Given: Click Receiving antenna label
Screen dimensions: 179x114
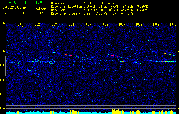Looking at the screenshot, I should click(x=65, y=13).
